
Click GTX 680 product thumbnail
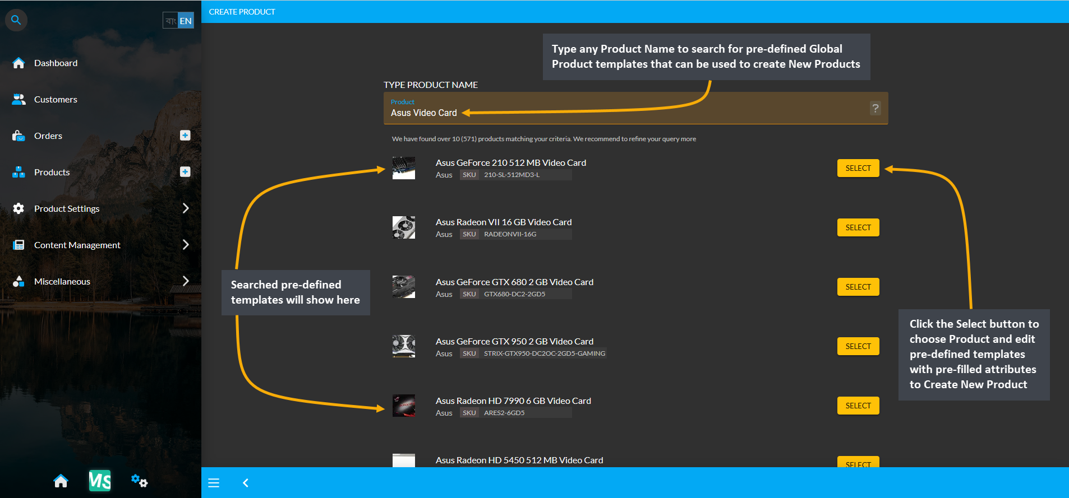coord(404,287)
